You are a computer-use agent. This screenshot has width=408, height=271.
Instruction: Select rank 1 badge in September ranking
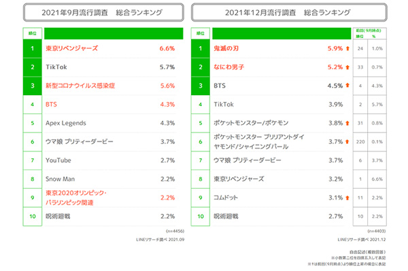coord(32,48)
